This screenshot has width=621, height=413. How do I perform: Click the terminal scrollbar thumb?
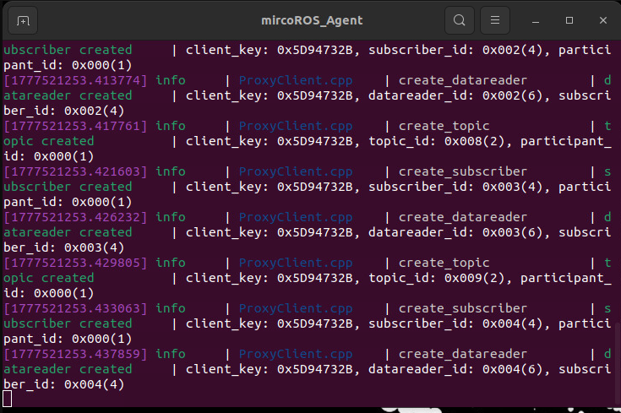point(618,363)
